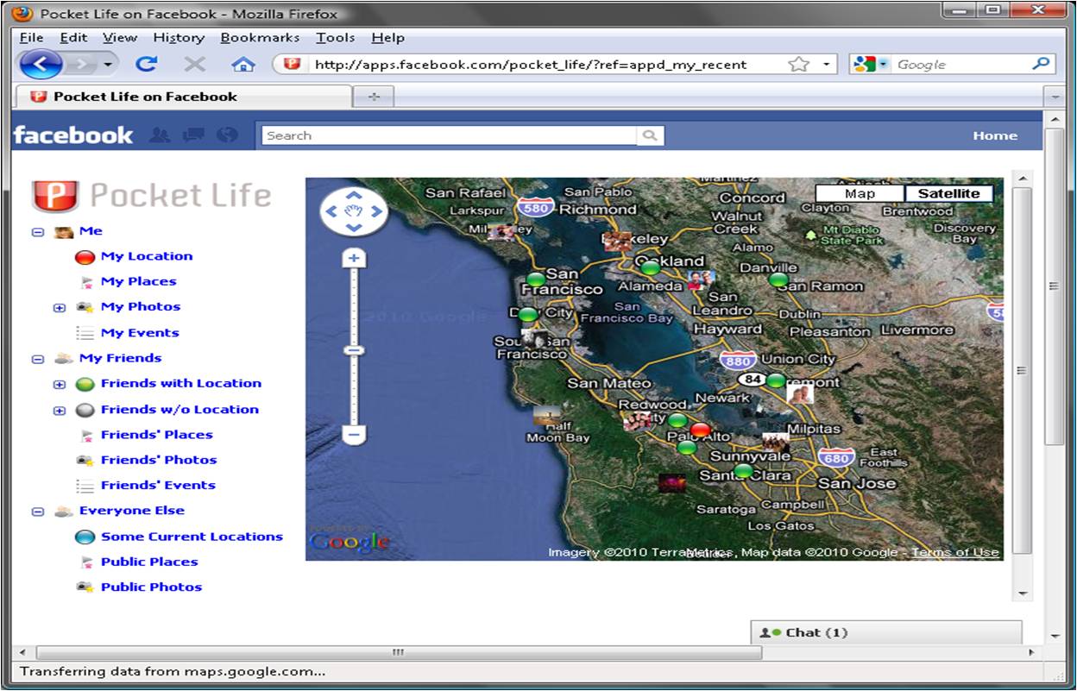Bookmark page with the star icon
The width and height of the screenshot is (1077, 691).
799,65
